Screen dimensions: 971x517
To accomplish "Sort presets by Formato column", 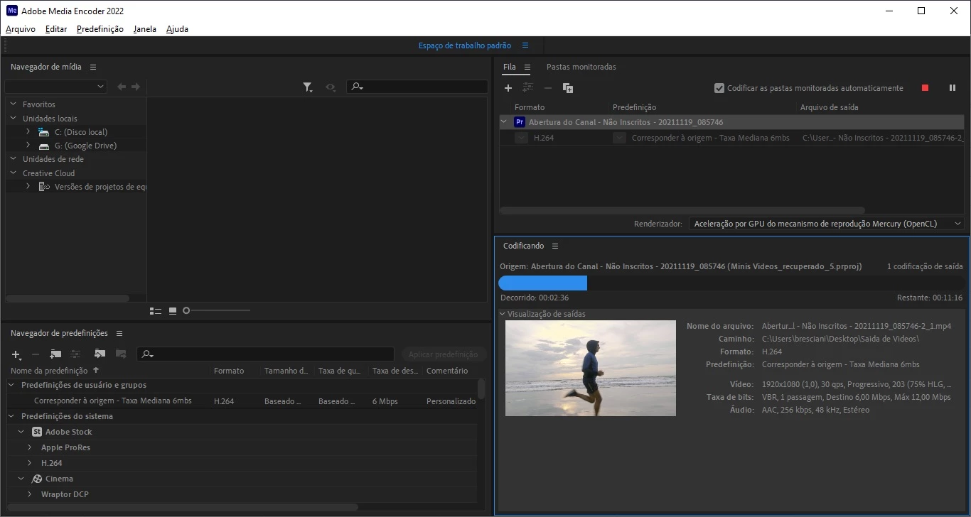I will 229,371.
